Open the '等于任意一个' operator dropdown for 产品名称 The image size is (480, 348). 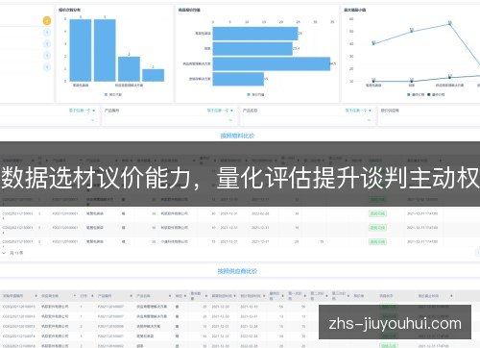[x=358, y=111]
